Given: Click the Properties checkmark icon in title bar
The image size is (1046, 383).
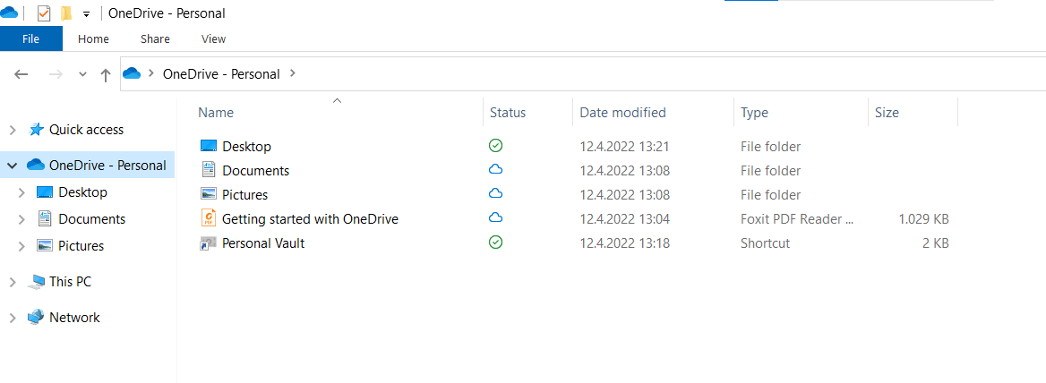Looking at the screenshot, I should (x=43, y=13).
